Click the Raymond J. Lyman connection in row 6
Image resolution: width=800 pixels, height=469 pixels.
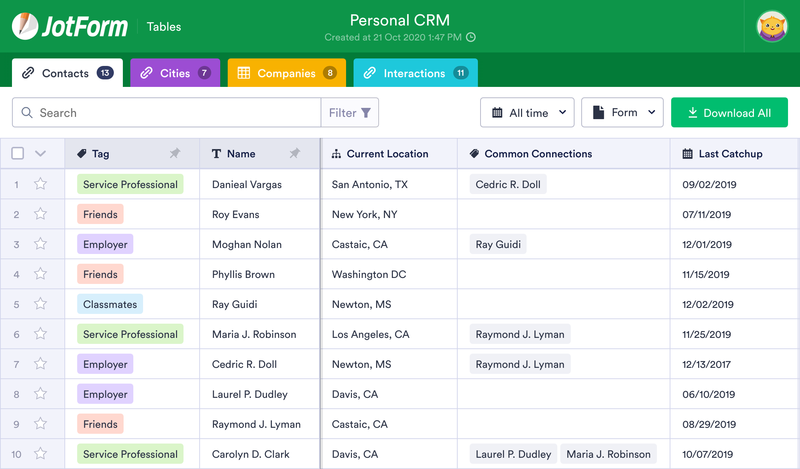coord(520,334)
